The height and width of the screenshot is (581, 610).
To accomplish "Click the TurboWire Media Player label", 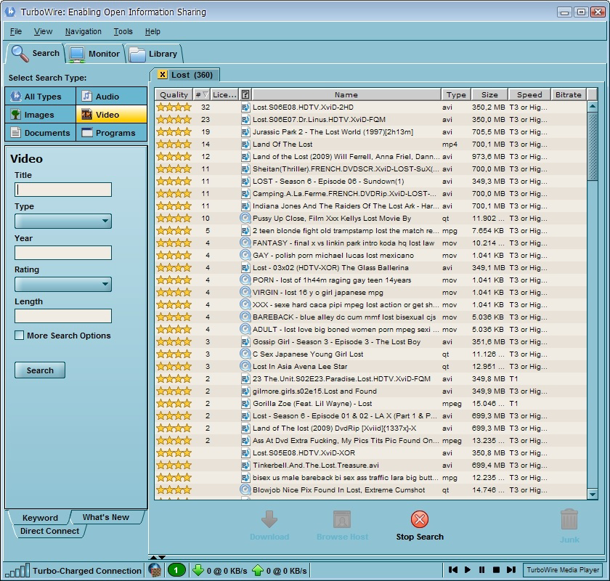I will (563, 570).
